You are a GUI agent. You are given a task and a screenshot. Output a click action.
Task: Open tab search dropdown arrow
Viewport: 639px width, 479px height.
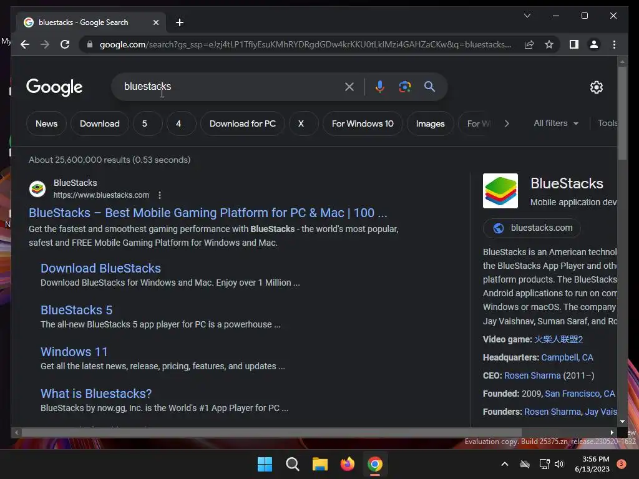(527, 16)
